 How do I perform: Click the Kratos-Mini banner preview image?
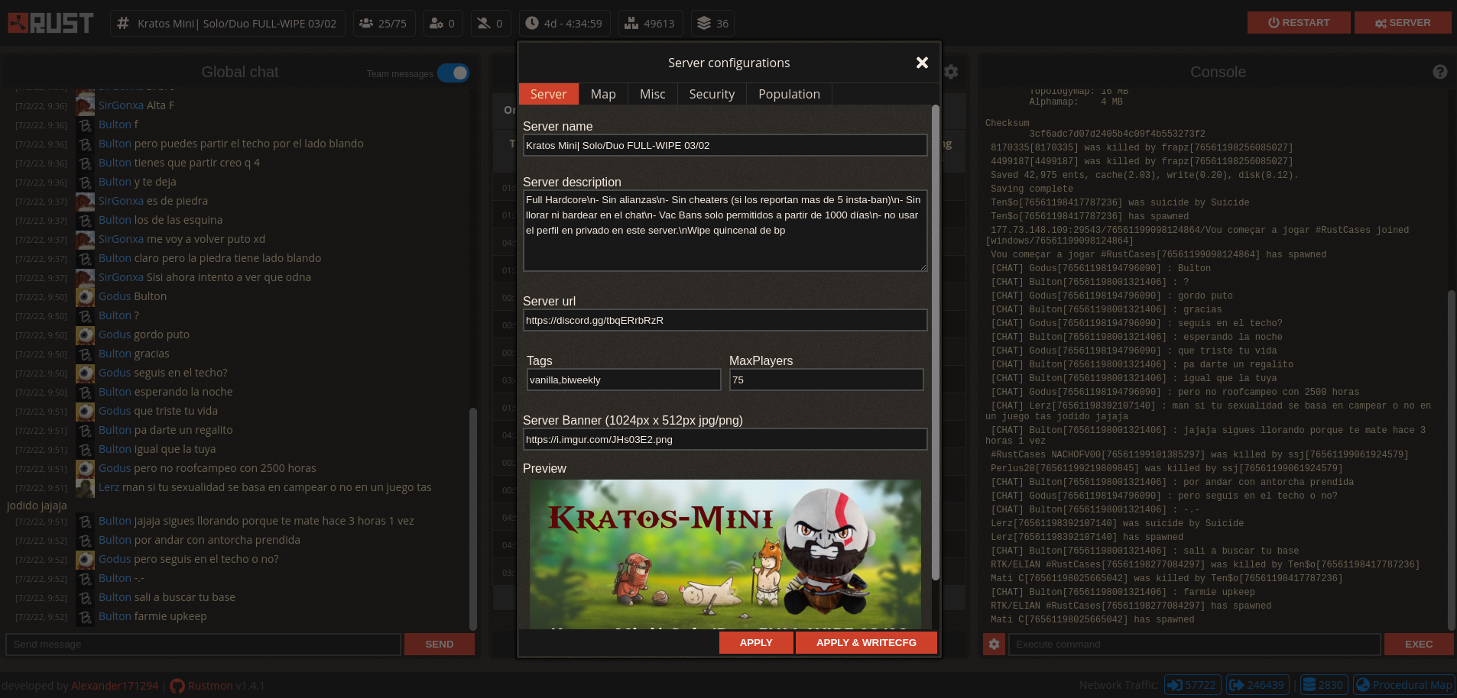[x=725, y=554]
